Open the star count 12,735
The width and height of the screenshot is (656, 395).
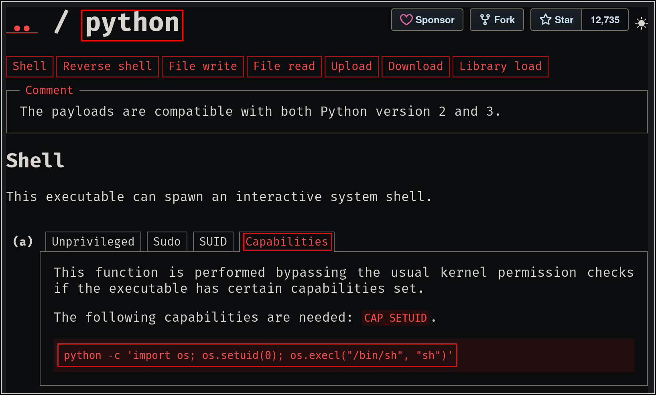coord(605,20)
